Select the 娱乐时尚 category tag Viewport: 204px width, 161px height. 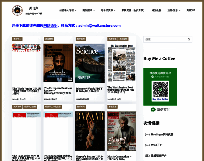(x=81, y=107)
